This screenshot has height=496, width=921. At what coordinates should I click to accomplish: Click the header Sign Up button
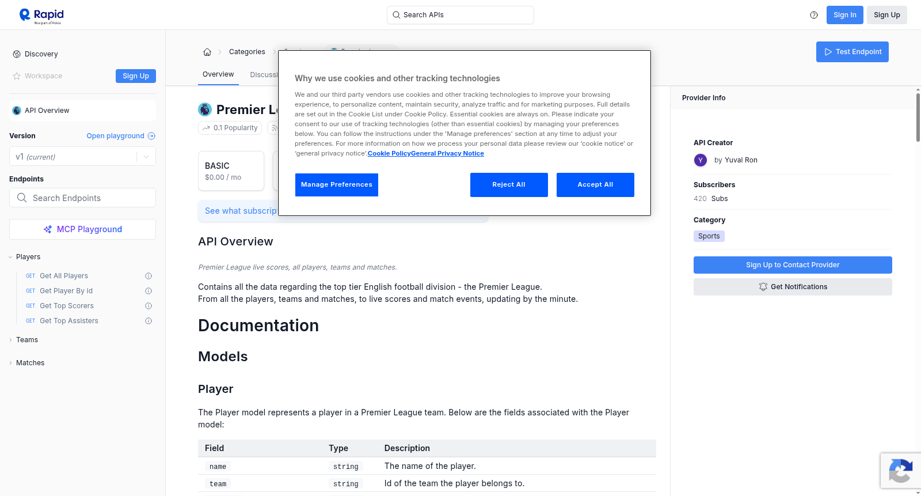(x=887, y=15)
